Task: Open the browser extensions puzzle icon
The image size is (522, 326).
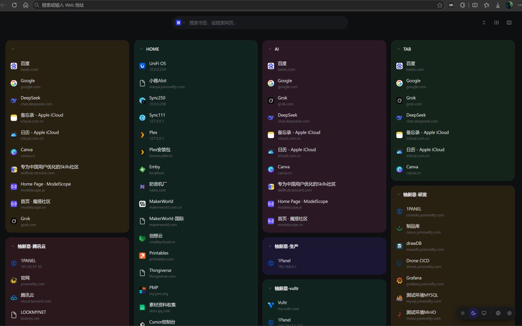Action: (462, 5)
